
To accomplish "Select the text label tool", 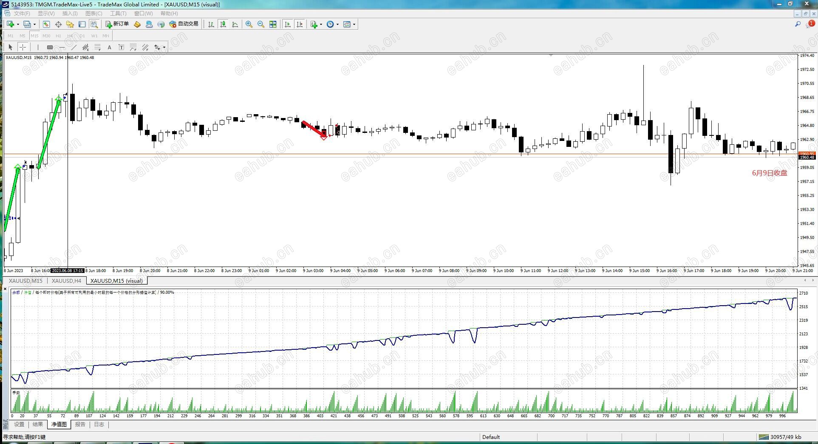I will (x=121, y=47).
